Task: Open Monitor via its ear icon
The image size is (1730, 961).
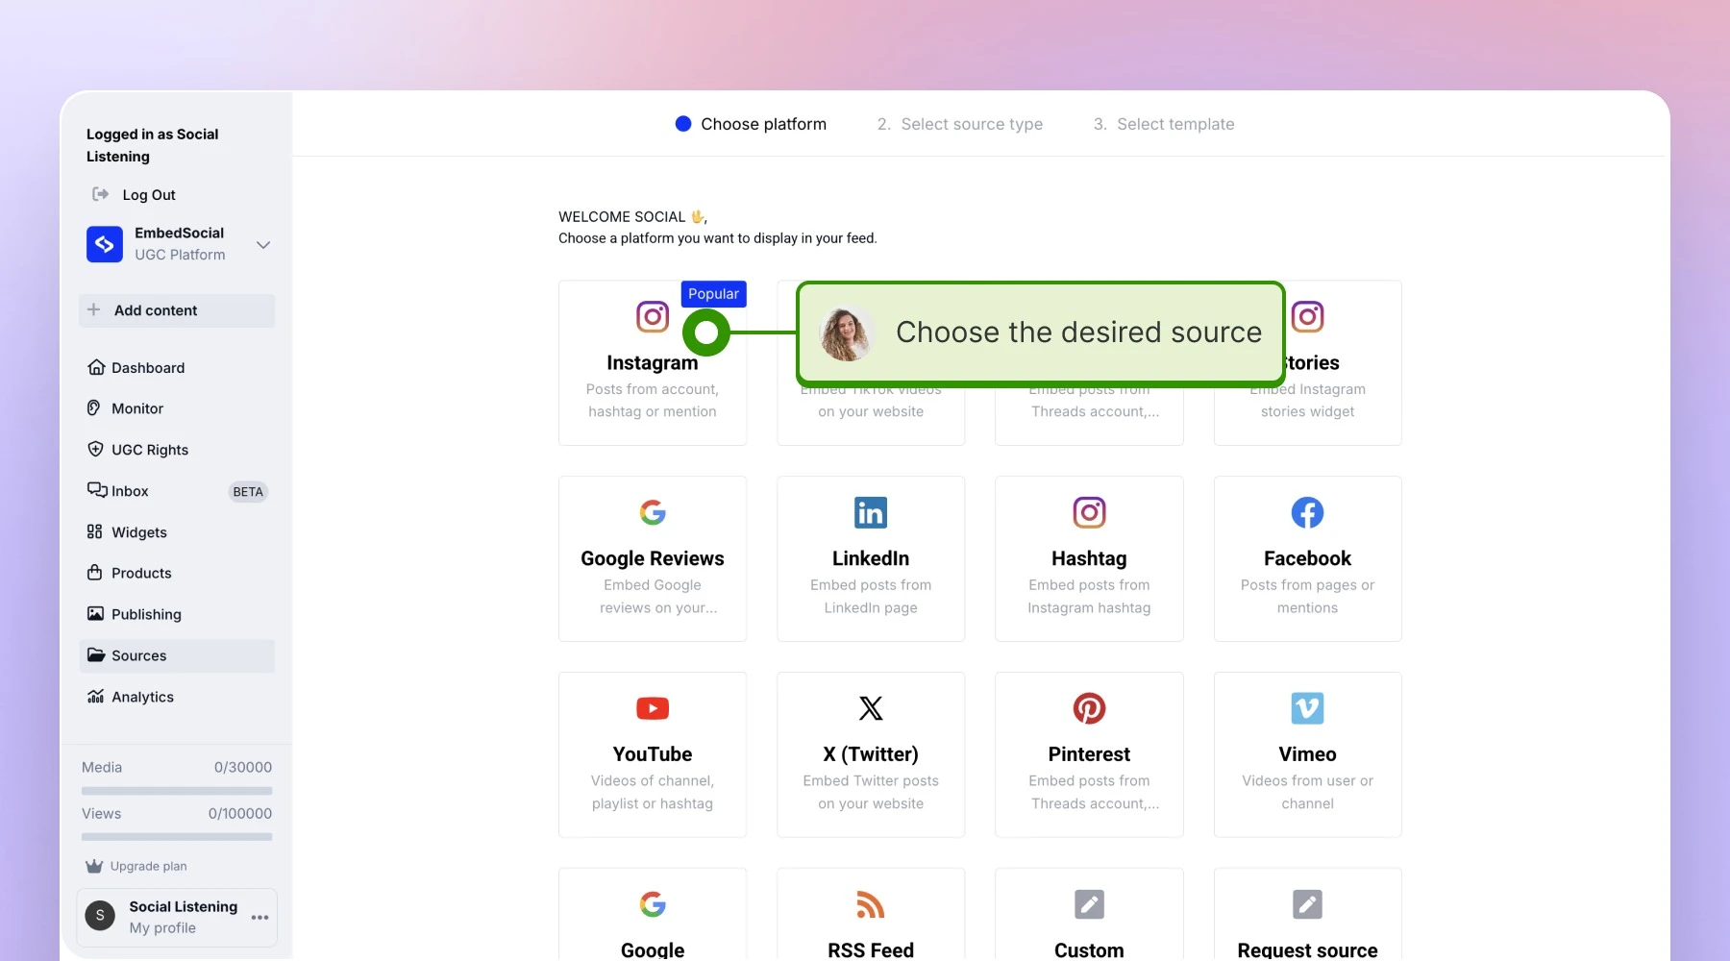Action: click(94, 407)
